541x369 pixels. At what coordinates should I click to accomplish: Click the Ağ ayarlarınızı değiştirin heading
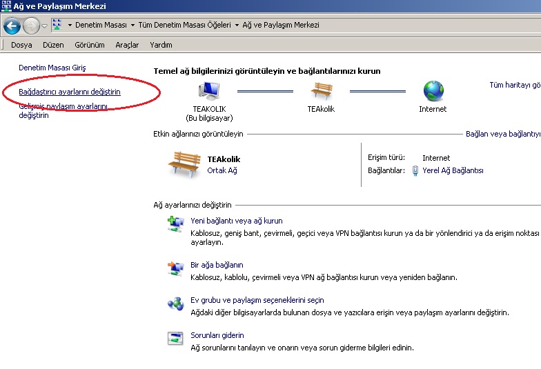pyautogui.click(x=192, y=205)
